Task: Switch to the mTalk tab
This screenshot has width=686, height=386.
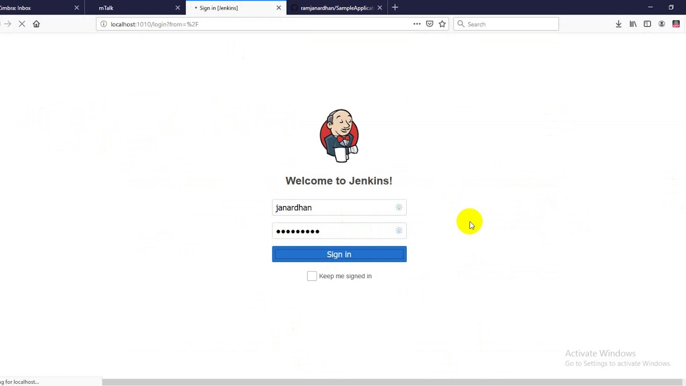Action: (134, 8)
